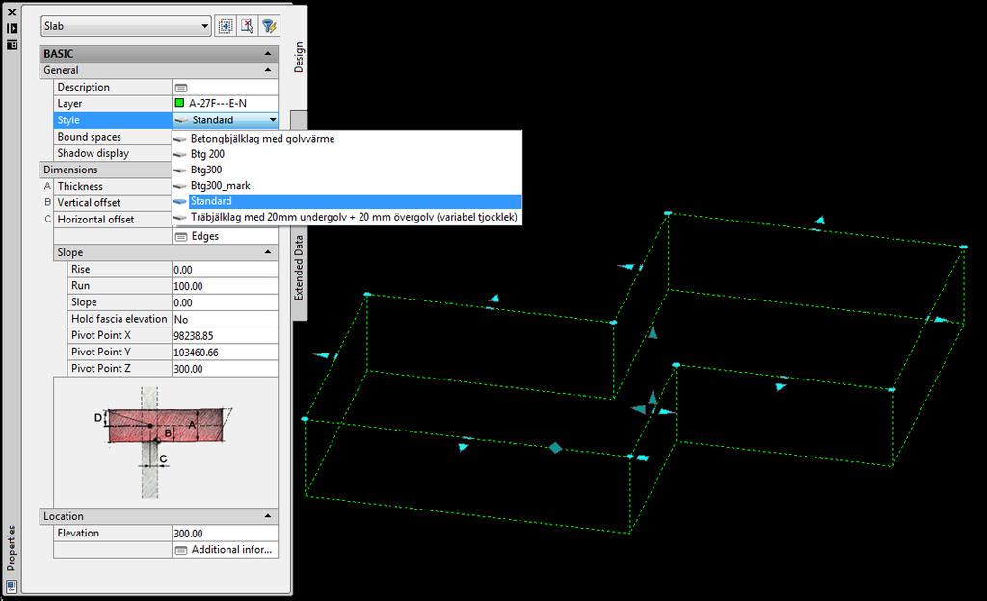Toggle PICKADD selection mode icon
987x601 pixels.
pyautogui.click(x=225, y=26)
